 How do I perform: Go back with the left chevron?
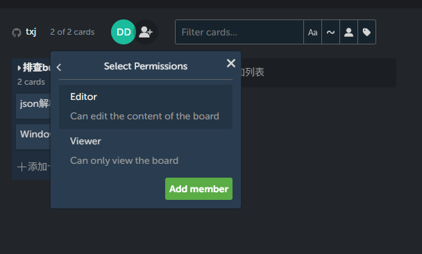59,67
